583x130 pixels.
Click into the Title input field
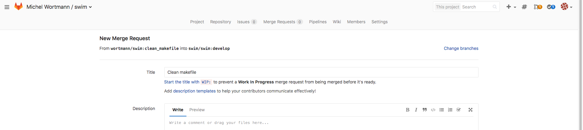(x=321, y=72)
